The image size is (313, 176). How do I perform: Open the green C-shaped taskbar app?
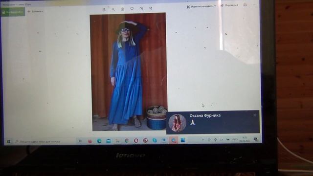127,141
